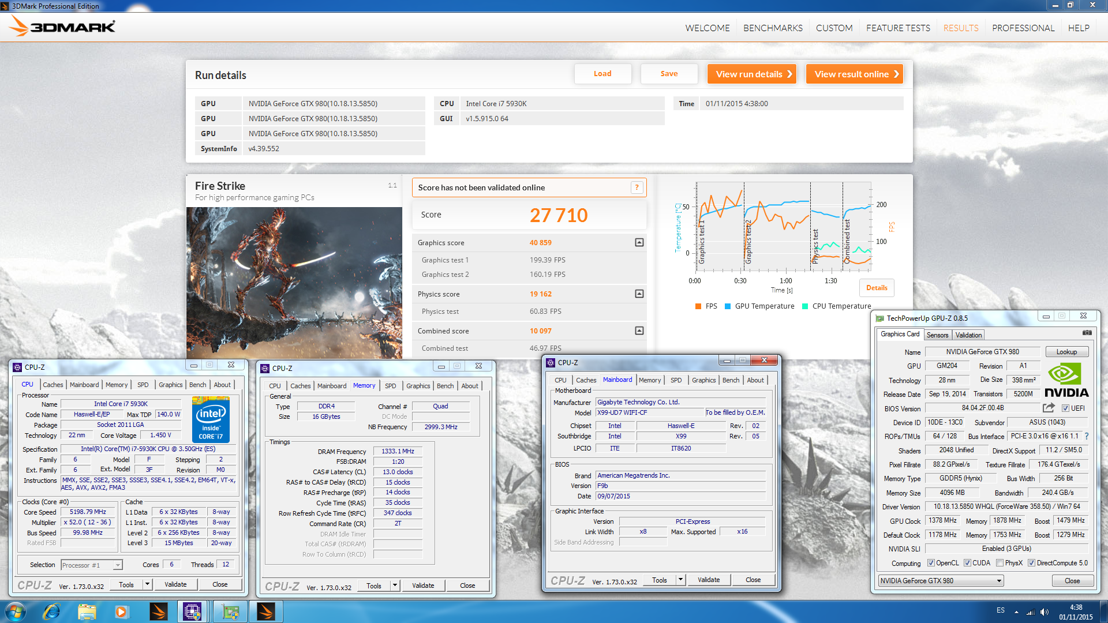
Task: Switch to CPU-Z windows from the taskbar
Action: 193,611
